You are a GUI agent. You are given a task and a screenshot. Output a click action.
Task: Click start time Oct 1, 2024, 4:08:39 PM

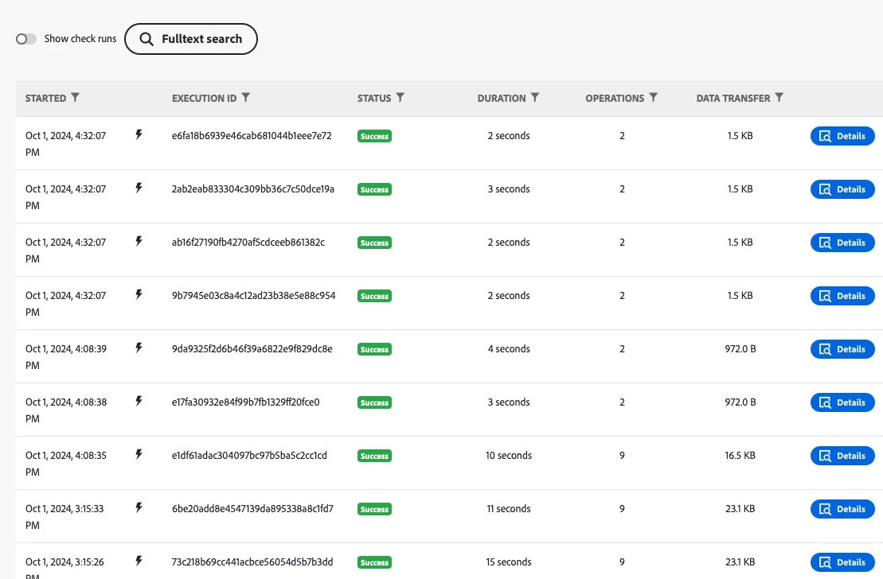point(66,357)
